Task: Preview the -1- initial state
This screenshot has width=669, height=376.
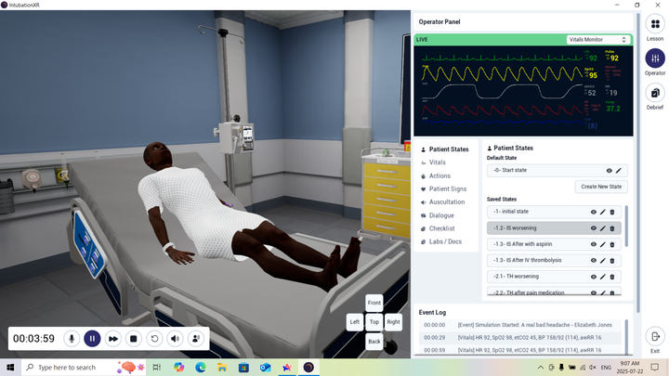Action: point(594,212)
